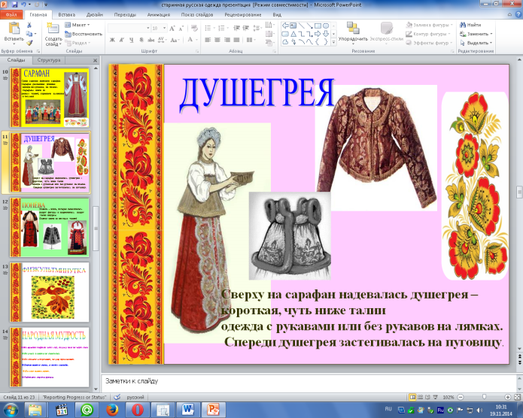This screenshot has width=523, height=418.
Task: Click the Increase List Level icon
Action: point(246,28)
